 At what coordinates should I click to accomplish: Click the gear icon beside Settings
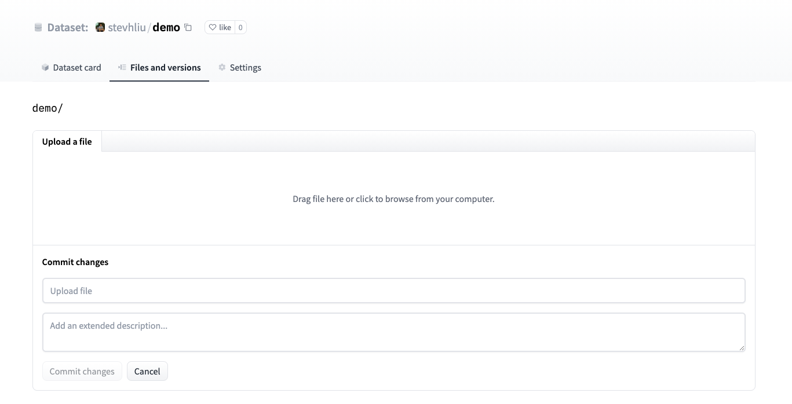[222, 68]
